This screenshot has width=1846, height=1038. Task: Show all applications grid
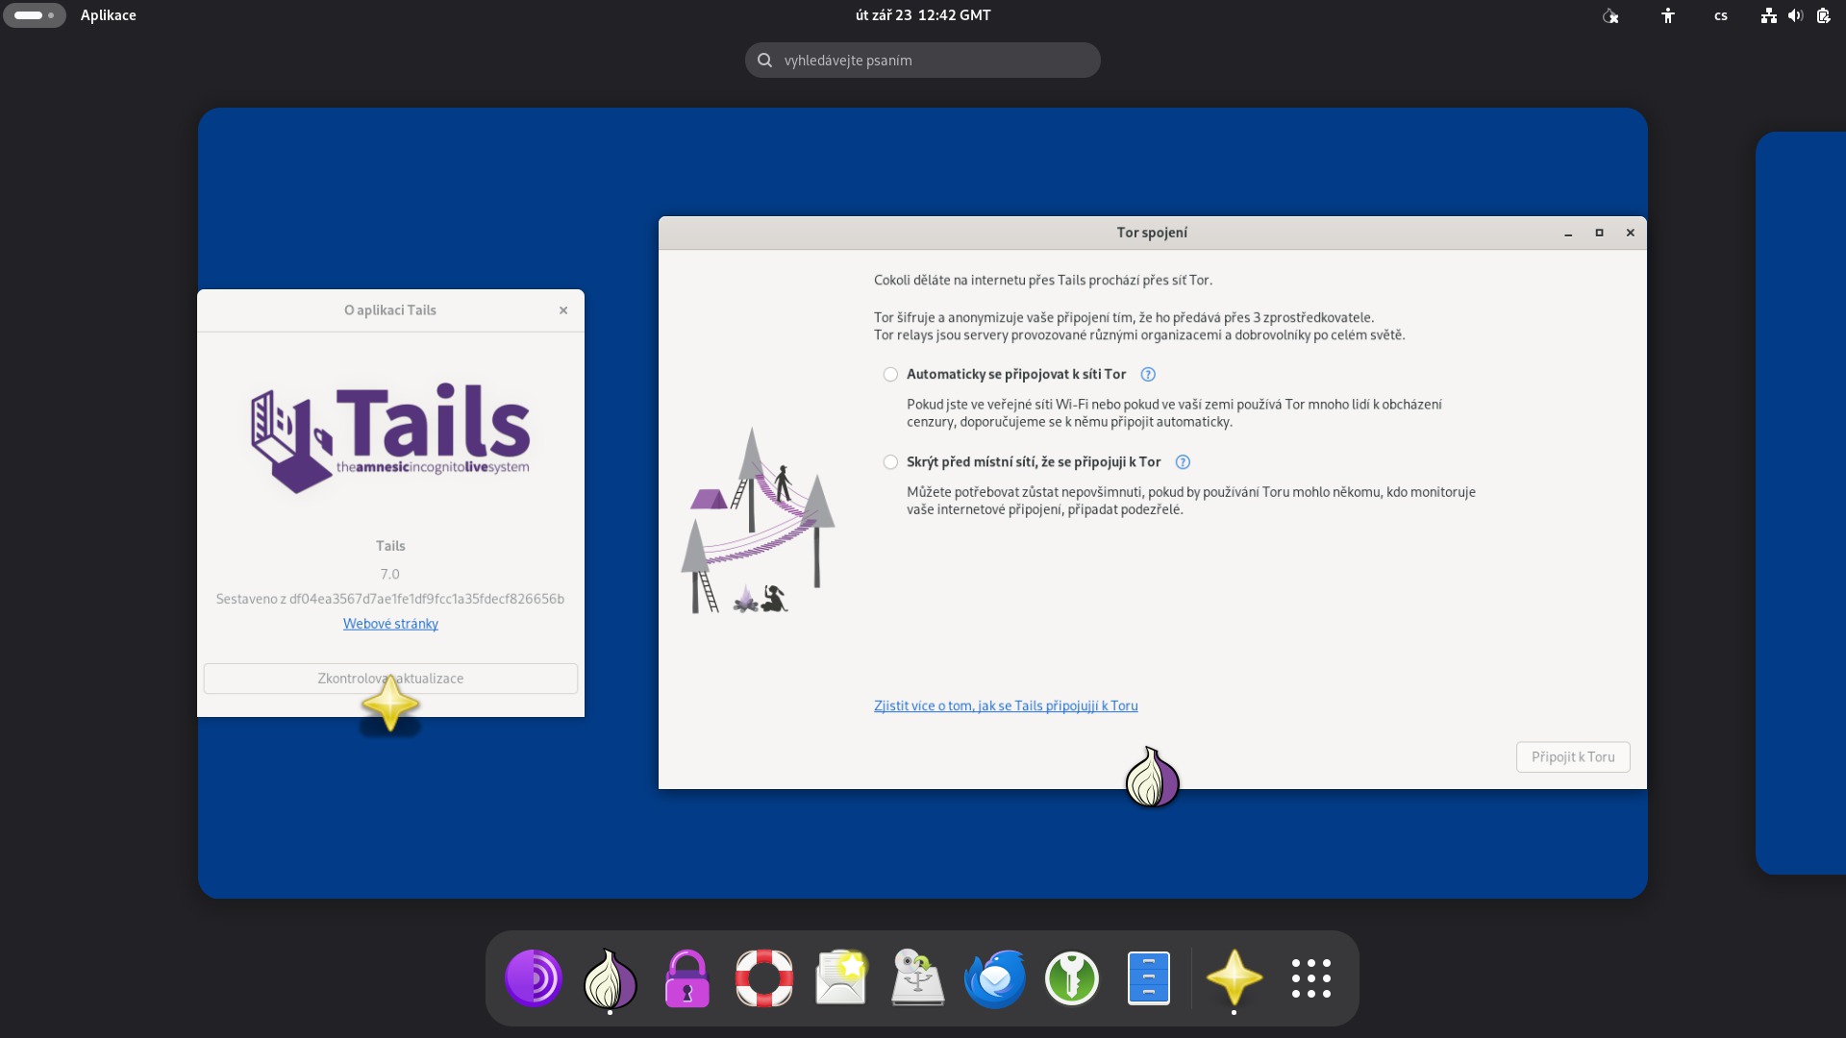(x=1310, y=978)
